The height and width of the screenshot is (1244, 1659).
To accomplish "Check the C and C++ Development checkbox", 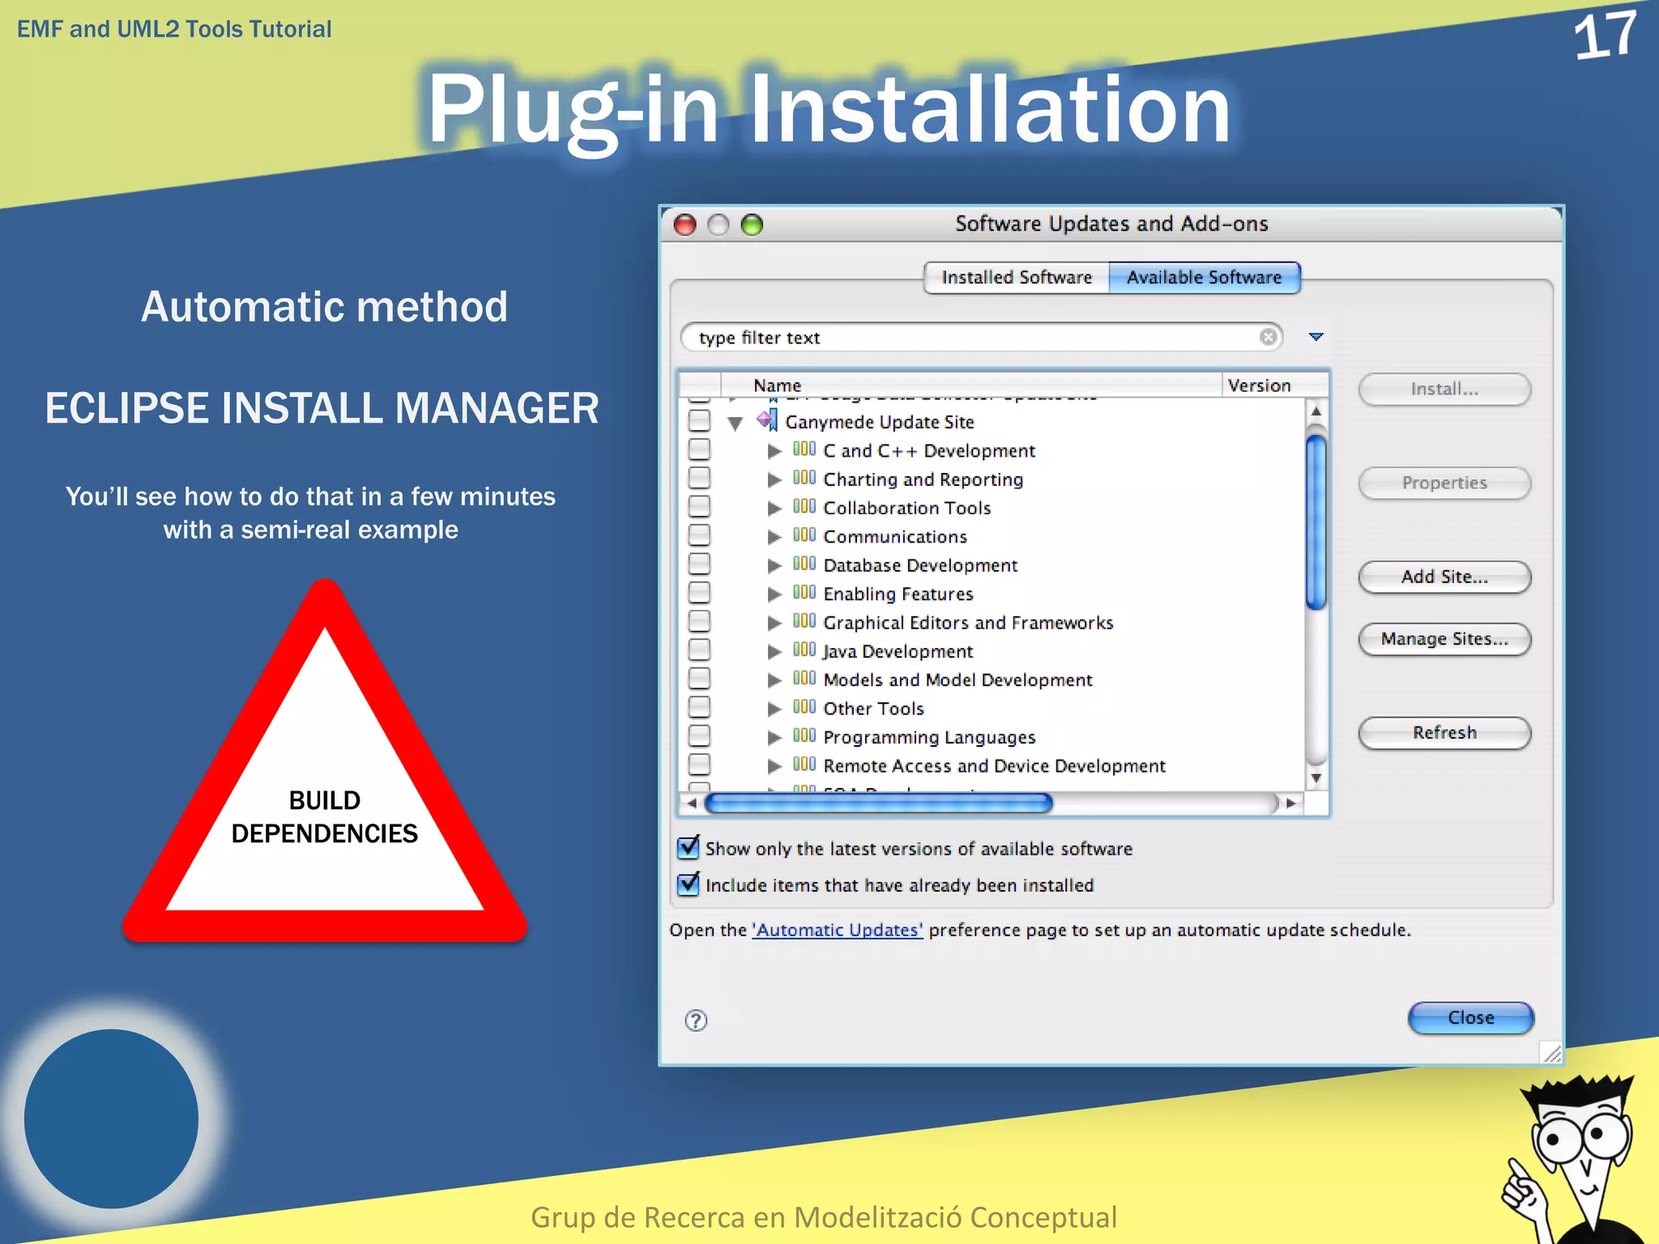I will click(699, 449).
